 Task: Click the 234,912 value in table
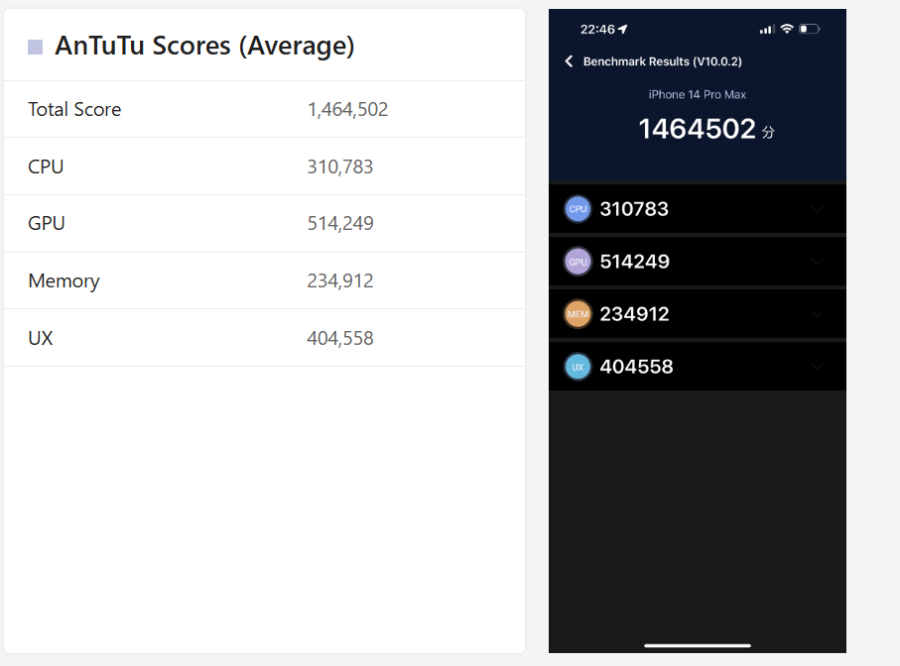click(340, 280)
